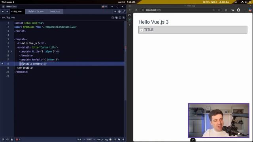Click Workspace 1 in top bar
Viewport: 253px width, 142px height.
[8, 2]
